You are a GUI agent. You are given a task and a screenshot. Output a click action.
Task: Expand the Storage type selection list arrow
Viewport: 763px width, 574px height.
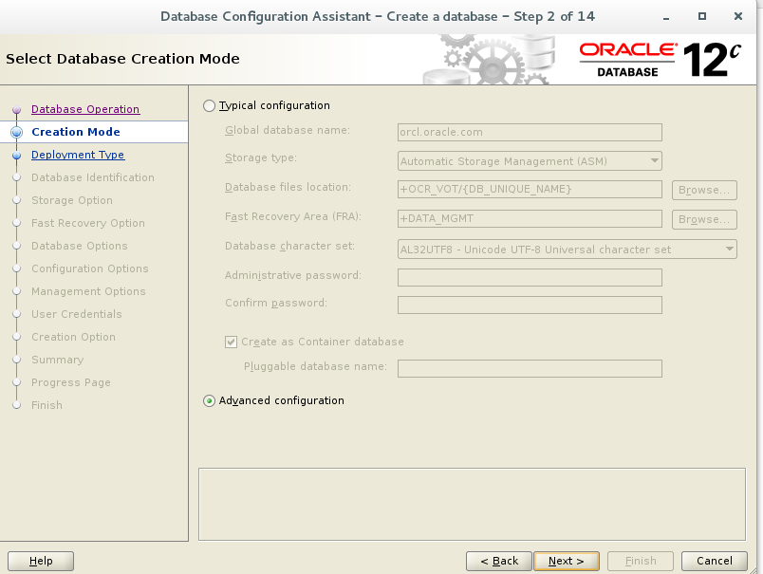coord(654,160)
